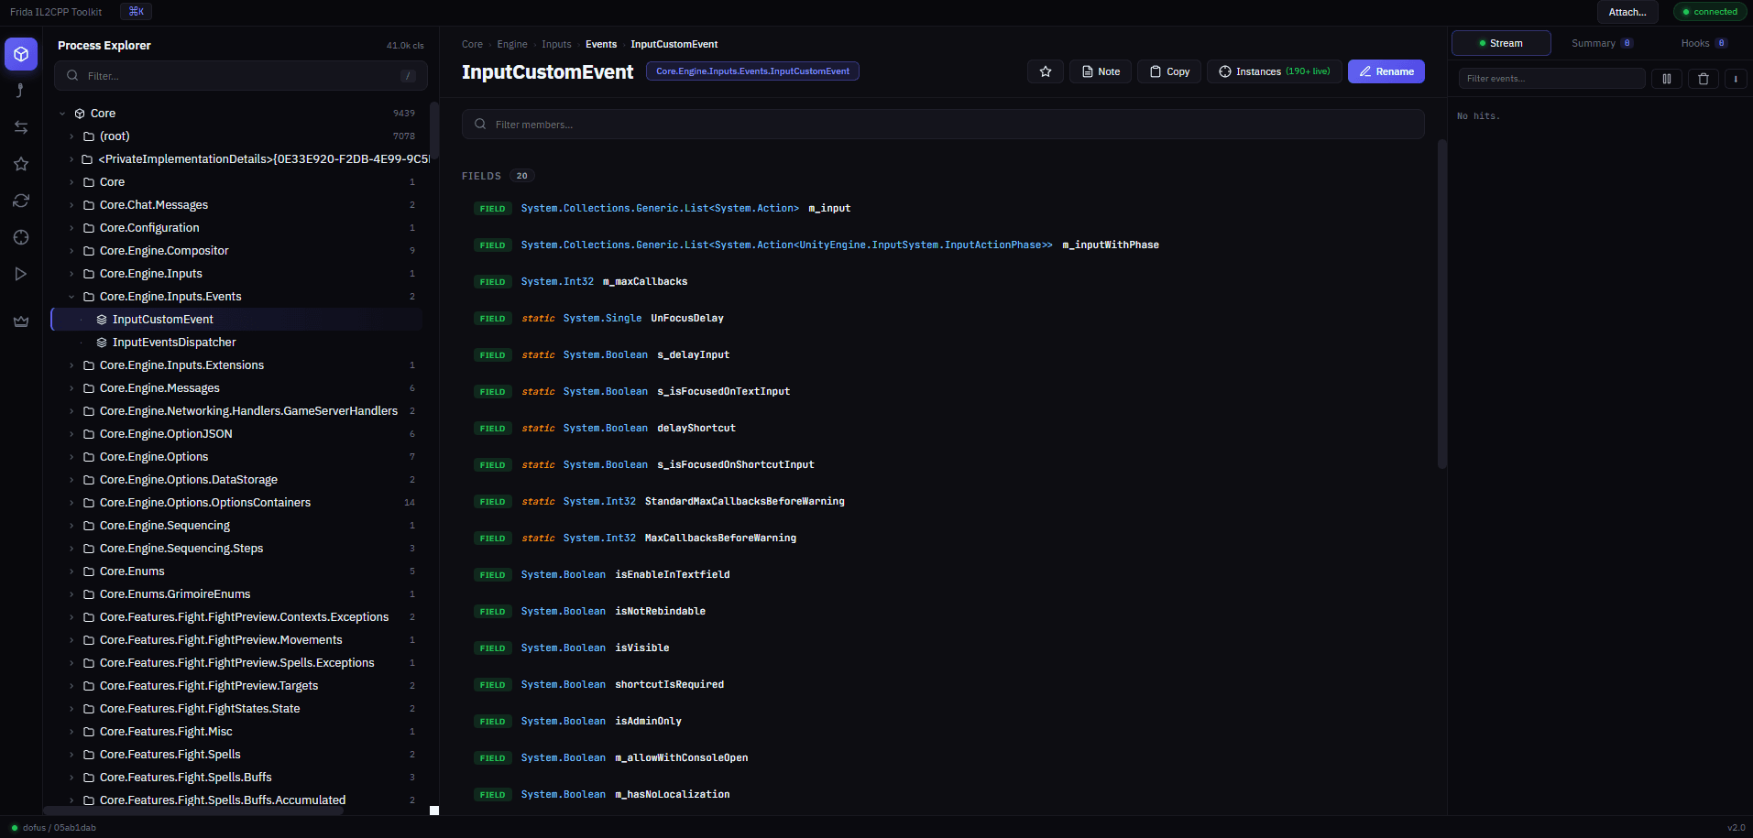Screen dimensions: 1753x838
Task: Expand the Core.Chat.Messages folder
Action: click(x=71, y=205)
